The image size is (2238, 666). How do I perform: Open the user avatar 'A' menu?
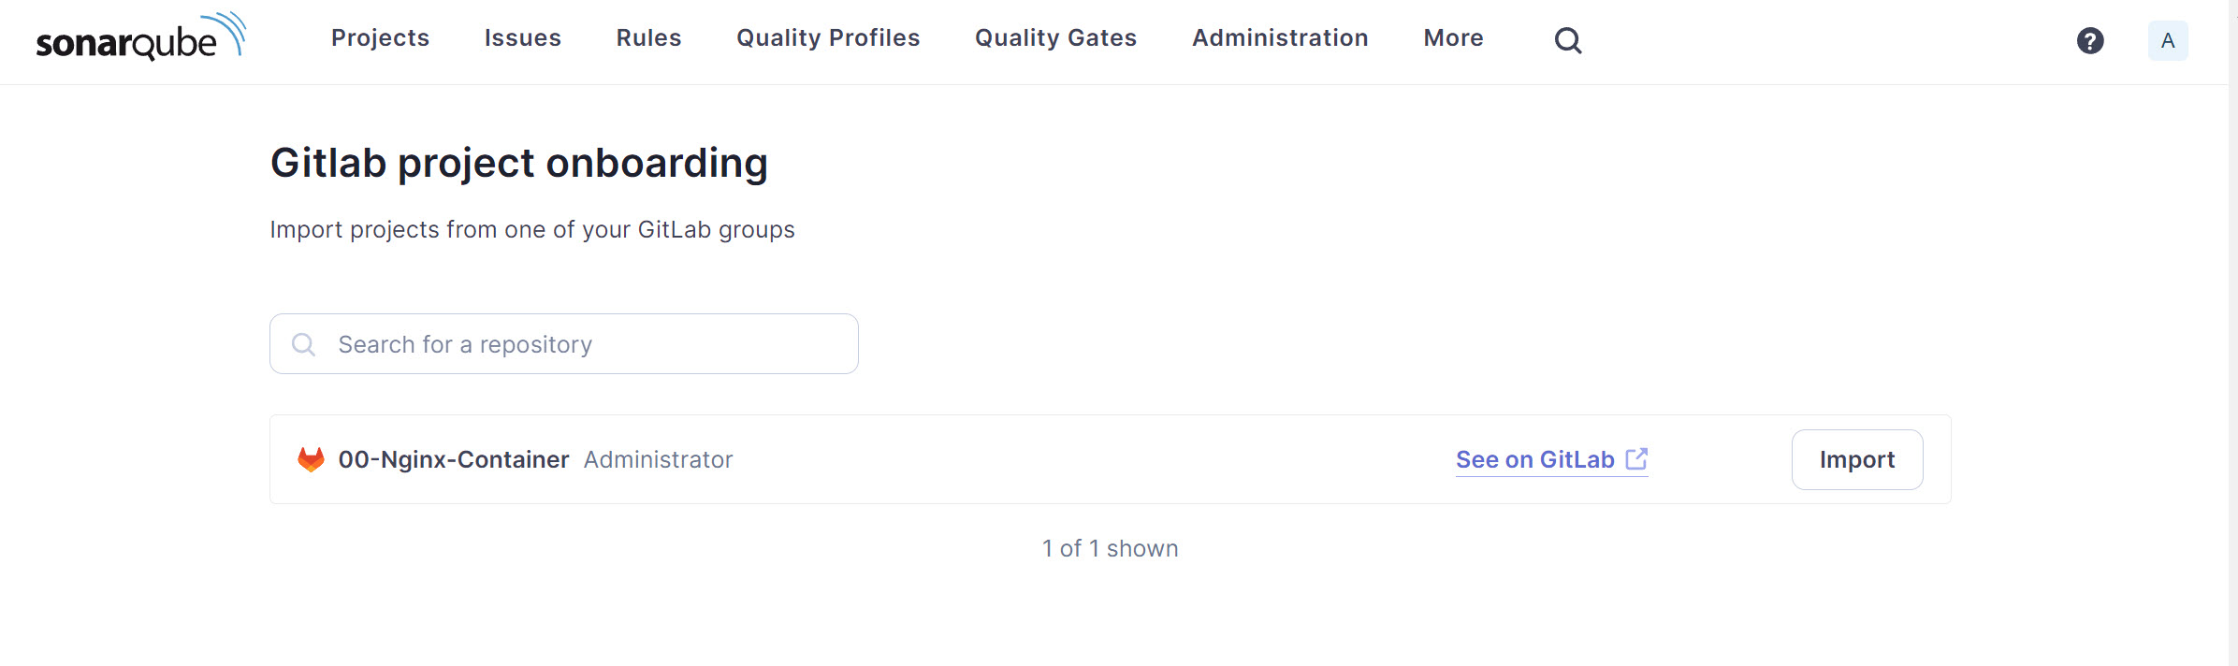tap(2168, 40)
